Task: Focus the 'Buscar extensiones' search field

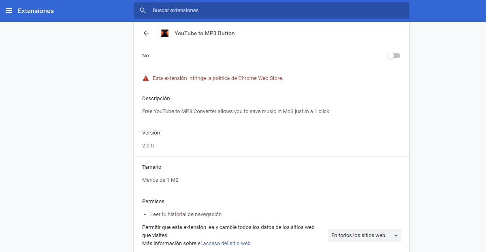Action: 275,10
